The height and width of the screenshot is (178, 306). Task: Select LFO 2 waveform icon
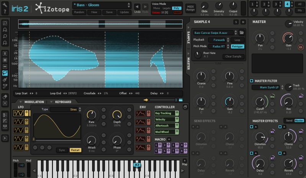(18, 121)
